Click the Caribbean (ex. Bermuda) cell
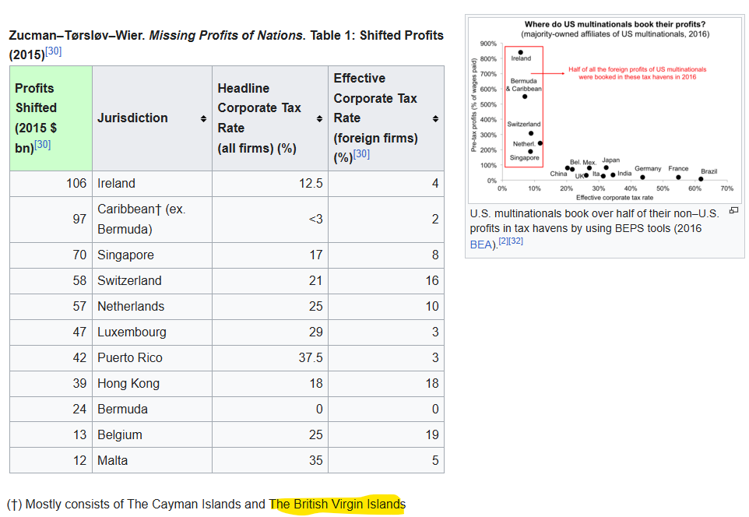Screen dimensions: 749x517 [141, 220]
